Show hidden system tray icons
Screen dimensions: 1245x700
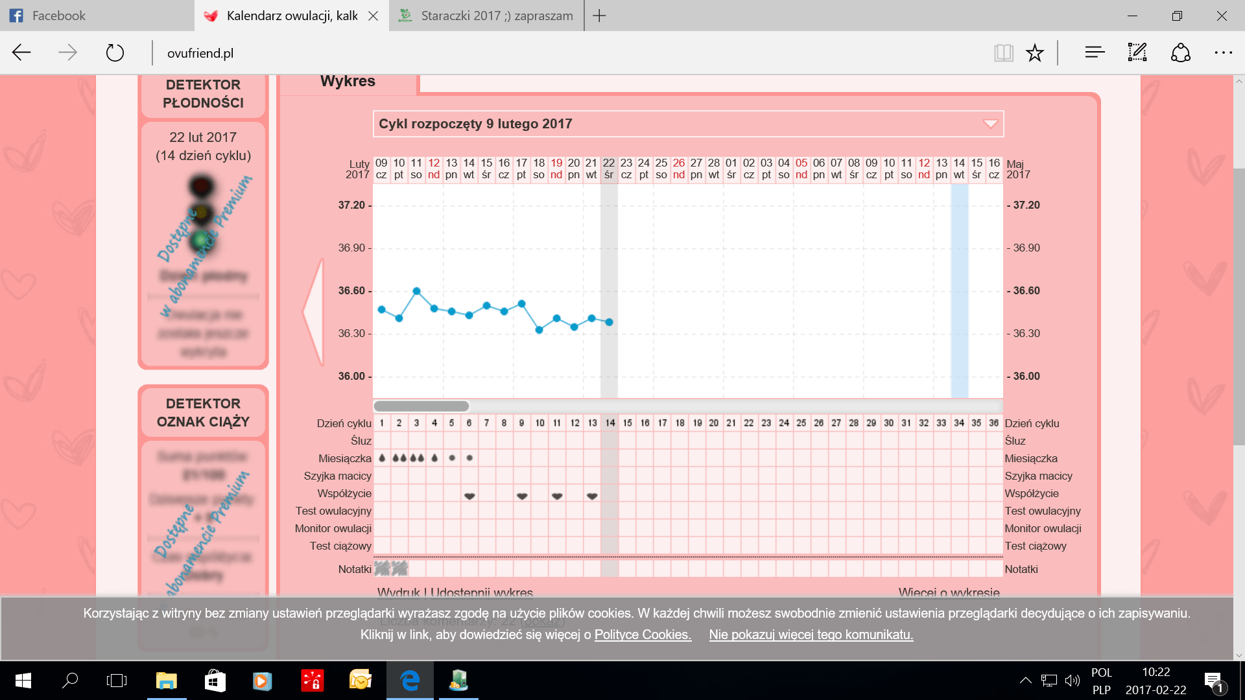click(x=1025, y=681)
